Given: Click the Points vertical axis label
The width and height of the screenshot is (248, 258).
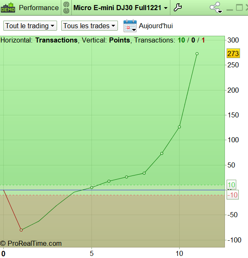Looking at the screenshot, I should tap(120, 40).
